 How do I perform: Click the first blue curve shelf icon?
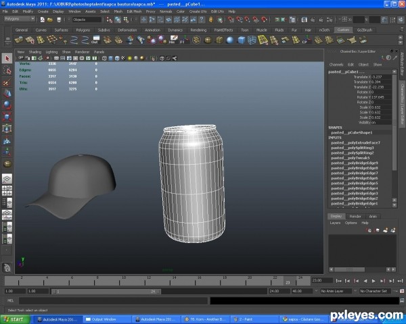point(74,40)
